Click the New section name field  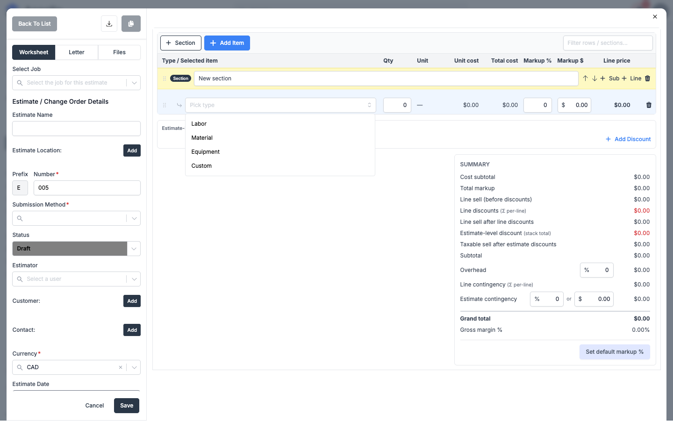coord(386,79)
